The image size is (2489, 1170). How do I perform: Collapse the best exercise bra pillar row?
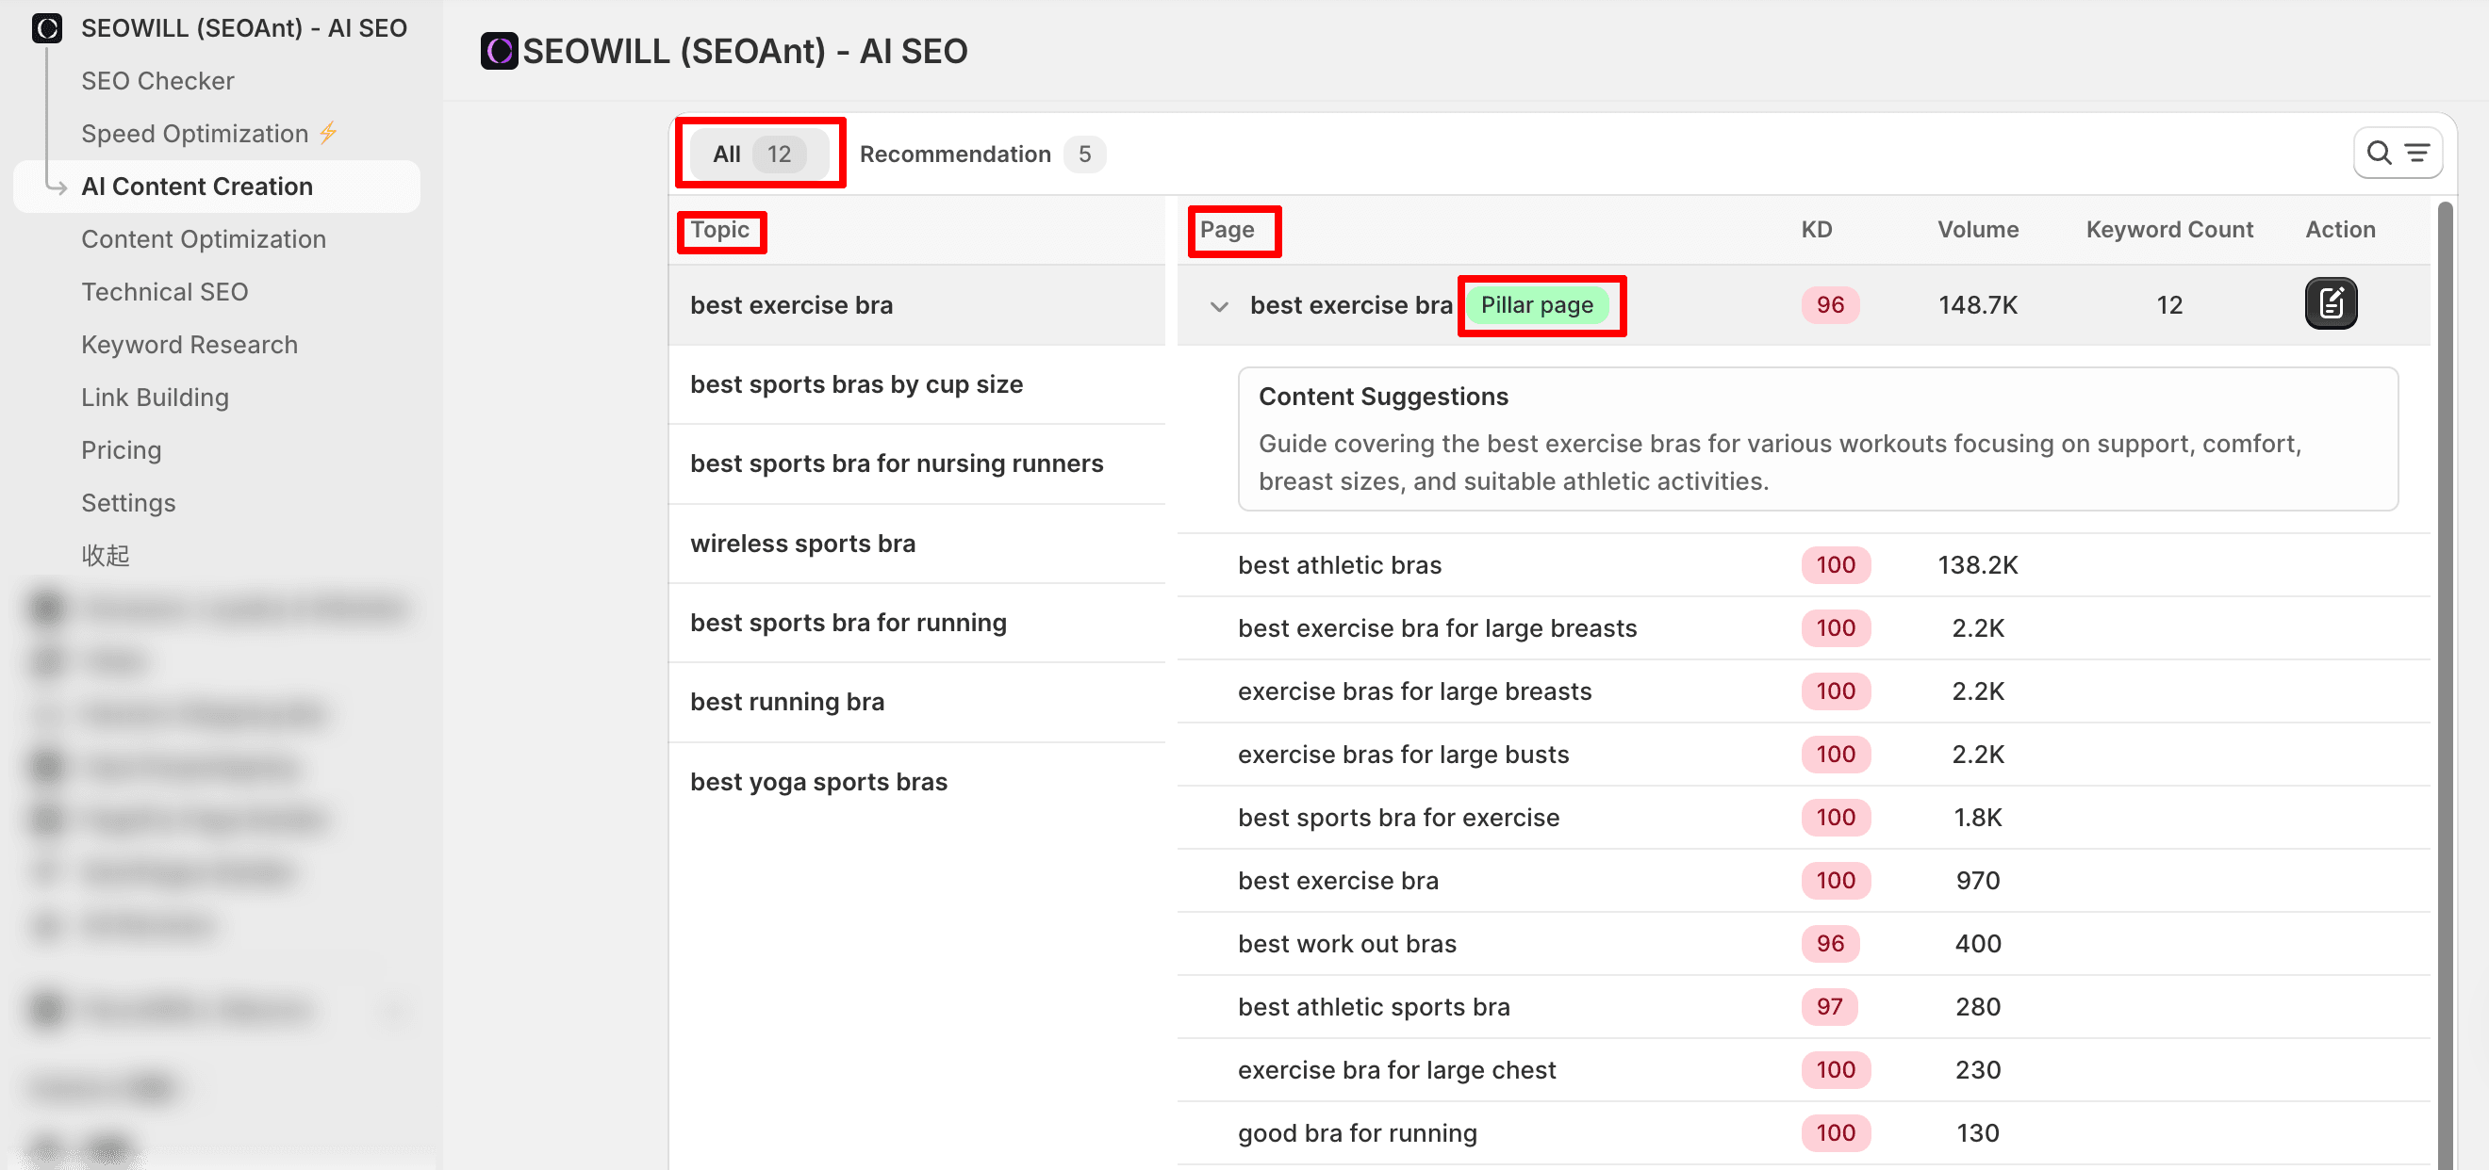[1218, 306]
